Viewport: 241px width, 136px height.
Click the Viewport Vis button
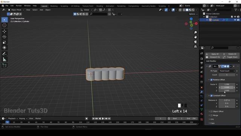click(x=214, y=57)
